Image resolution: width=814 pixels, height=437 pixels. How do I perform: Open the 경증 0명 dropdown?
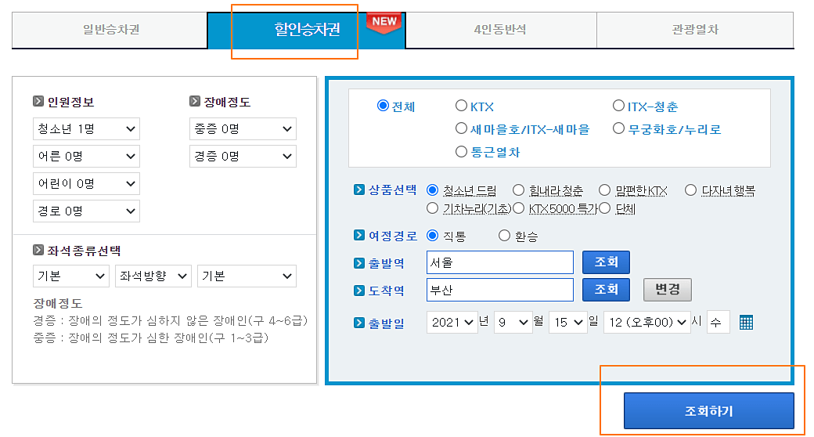[x=243, y=157]
